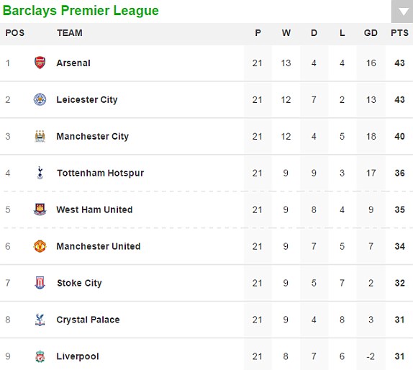Click the Liverpool club crest

pos(40,356)
